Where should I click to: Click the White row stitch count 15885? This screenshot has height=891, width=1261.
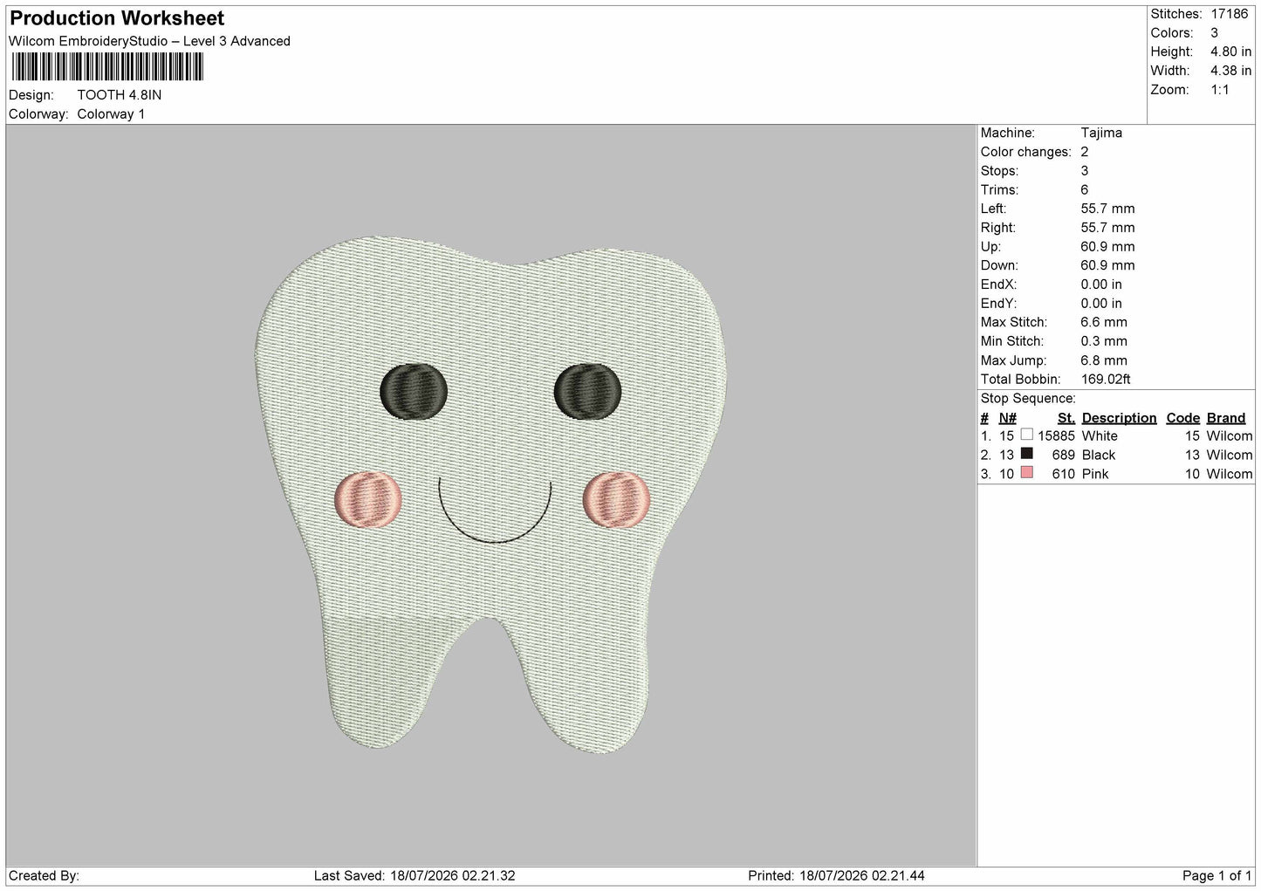pyautogui.click(x=1056, y=436)
